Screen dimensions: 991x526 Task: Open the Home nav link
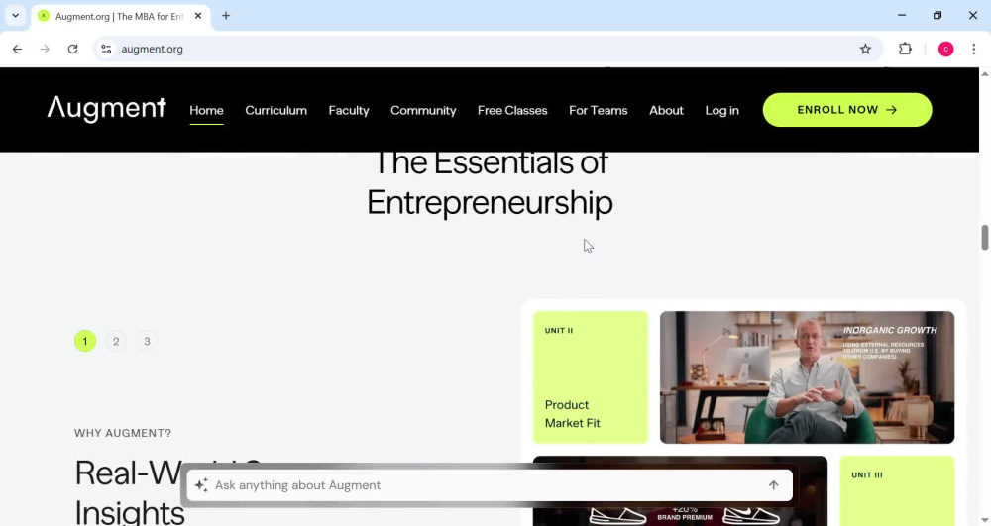tap(206, 111)
